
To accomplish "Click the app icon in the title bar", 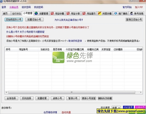I will tap(1, 1).
